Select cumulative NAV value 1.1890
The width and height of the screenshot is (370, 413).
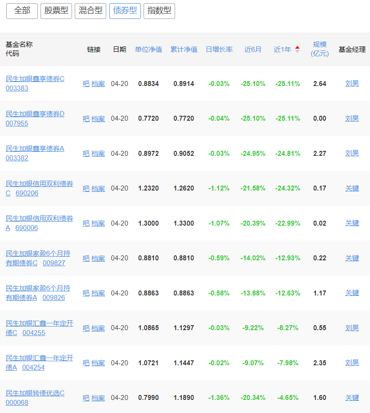point(184,398)
